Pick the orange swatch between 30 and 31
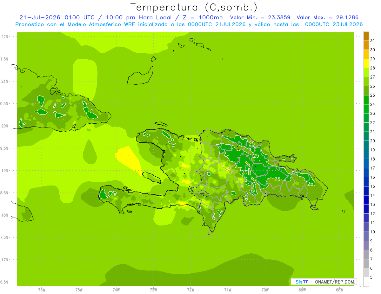This screenshot has height=294, width=381. click(x=366, y=45)
